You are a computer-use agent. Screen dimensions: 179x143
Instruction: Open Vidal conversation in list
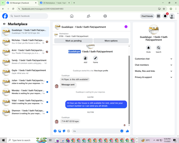25,102
